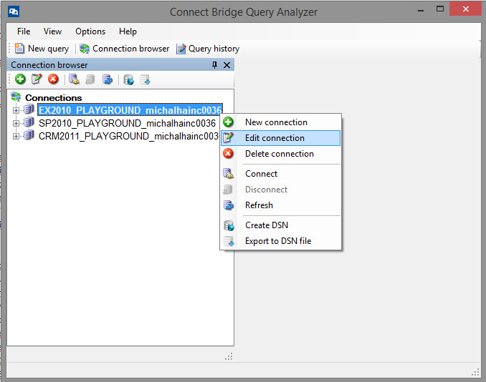This screenshot has height=382, width=486.
Task: Minimize the Query Analyzer window
Action: point(421,10)
